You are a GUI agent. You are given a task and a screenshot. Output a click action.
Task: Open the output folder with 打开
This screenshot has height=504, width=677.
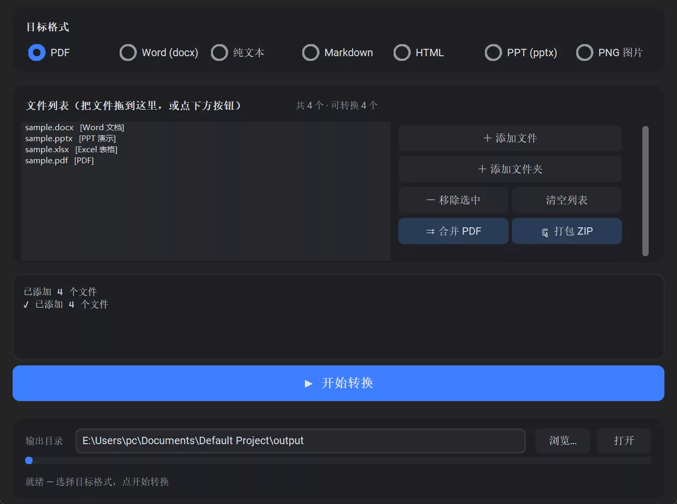coord(624,441)
